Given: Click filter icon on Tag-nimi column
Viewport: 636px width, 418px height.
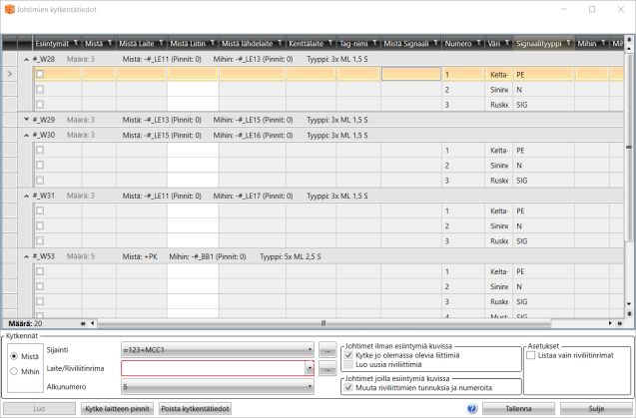Looking at the screenshot, I should [x=375, y=44].
